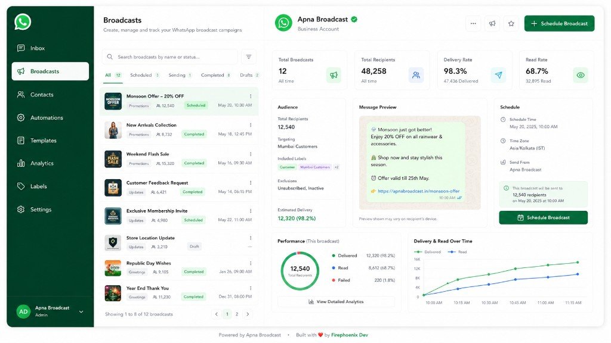Click the megaphone button in the header

(x=492, y=23)
